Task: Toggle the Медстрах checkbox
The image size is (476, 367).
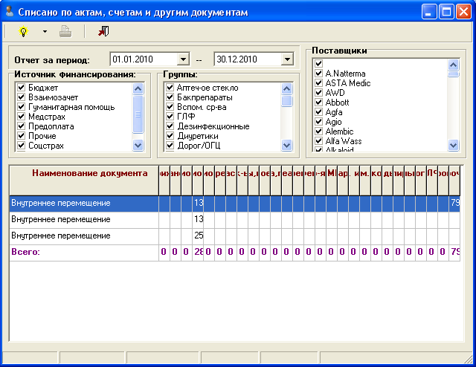Action: [x=22, y=117]
